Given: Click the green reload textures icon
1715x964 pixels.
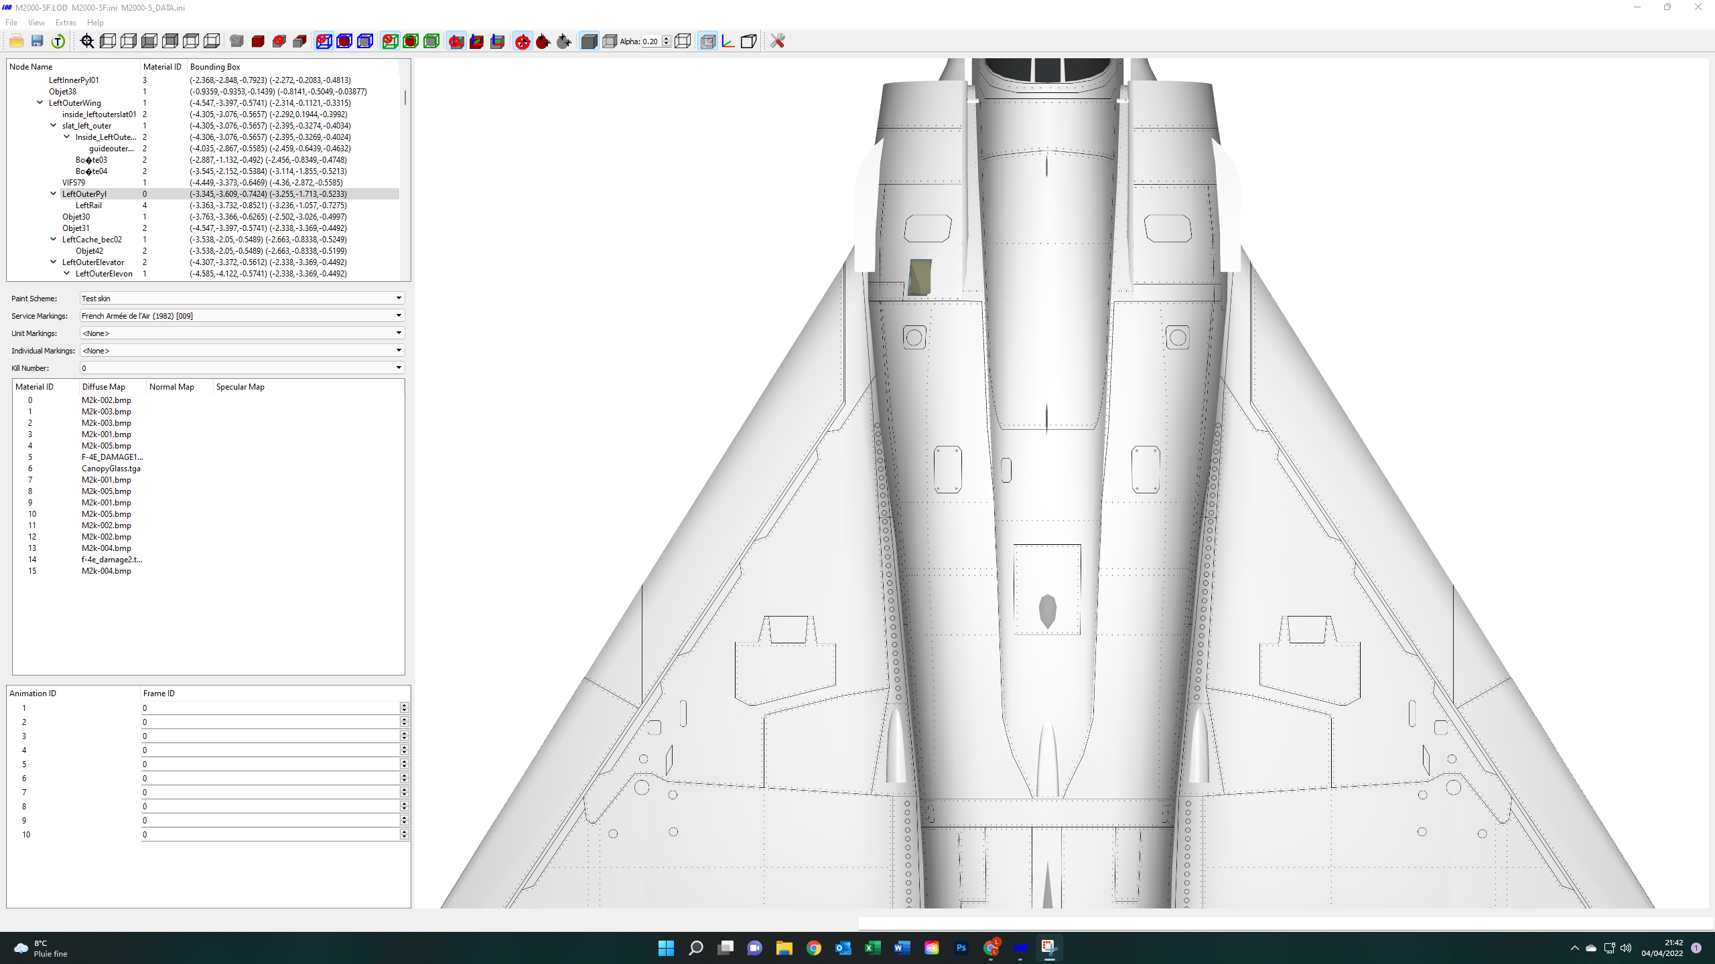Looking at the screenshot, I should point(58,42).
